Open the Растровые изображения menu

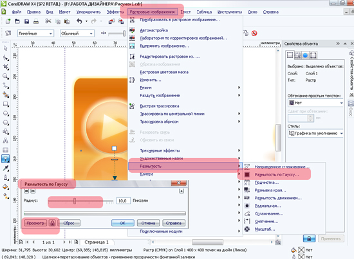tap(152, 12)
